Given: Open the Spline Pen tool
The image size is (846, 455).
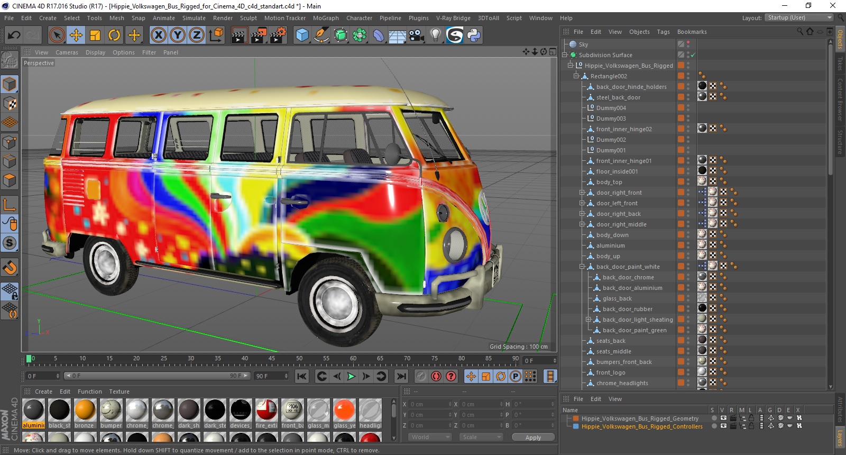Looking at the screenshot, I should click(x=321, y=35).
